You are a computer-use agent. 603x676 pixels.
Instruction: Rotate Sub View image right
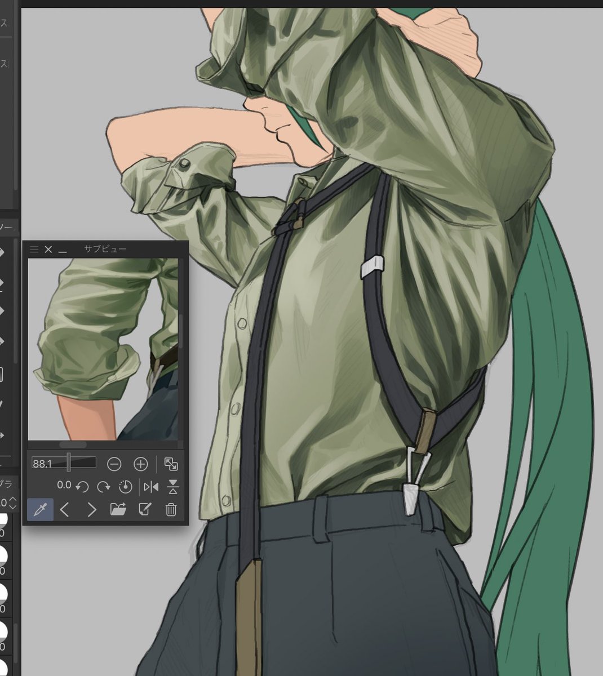point(104,487)
